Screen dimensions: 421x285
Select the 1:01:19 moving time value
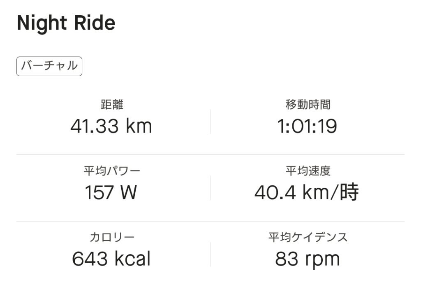point(308,126)
